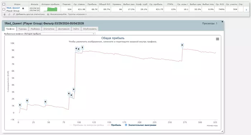Viewport: 251px width, 135px height.
Task: Open the Группы игроков dropdown
Action: (77, 14)
